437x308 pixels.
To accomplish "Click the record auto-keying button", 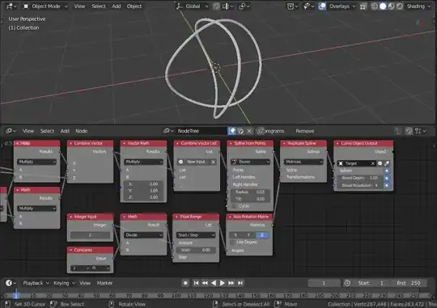I will (185, 283).
